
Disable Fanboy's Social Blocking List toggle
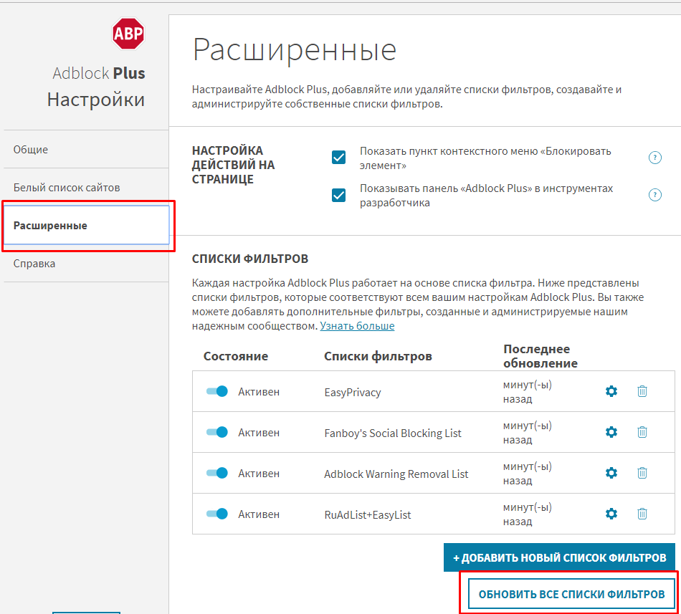tap(216, 432)
